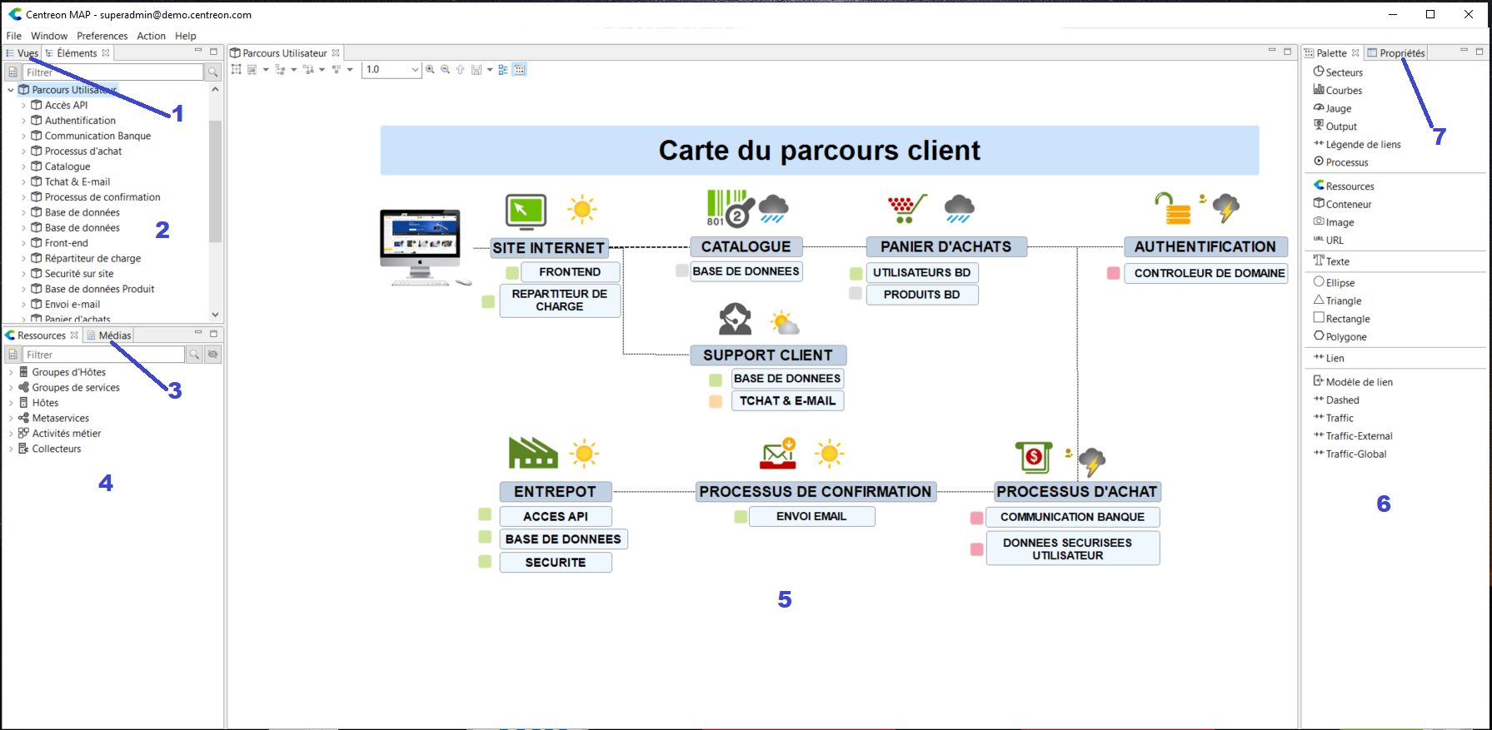Click the select all elements toolbar icon
1492x730 pixels.
coord(237,70)
